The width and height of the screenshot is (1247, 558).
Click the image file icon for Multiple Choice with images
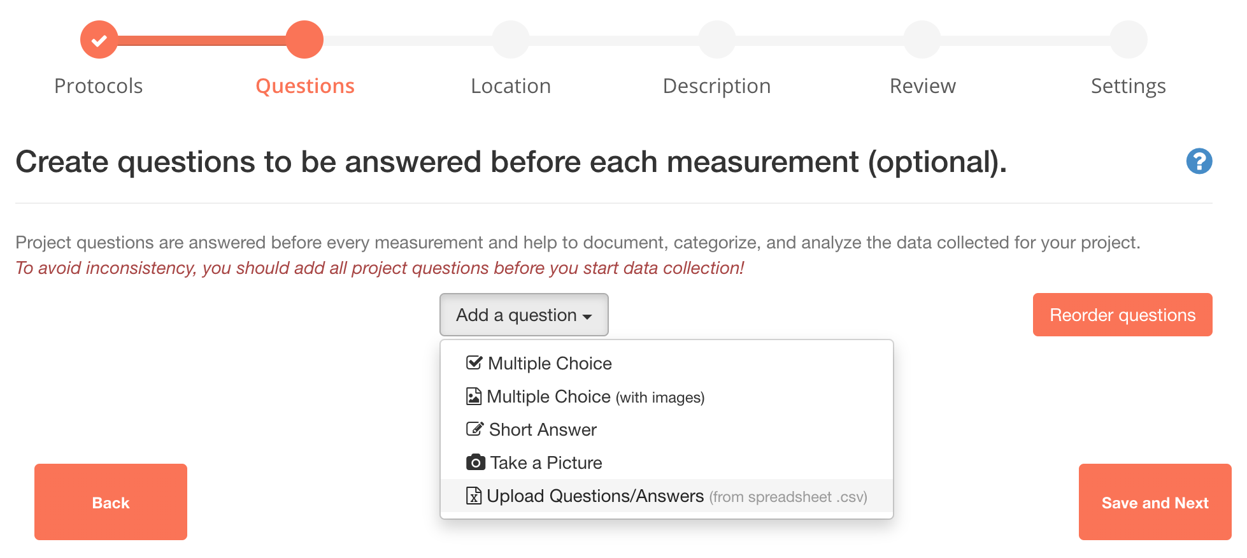point(474,396)
